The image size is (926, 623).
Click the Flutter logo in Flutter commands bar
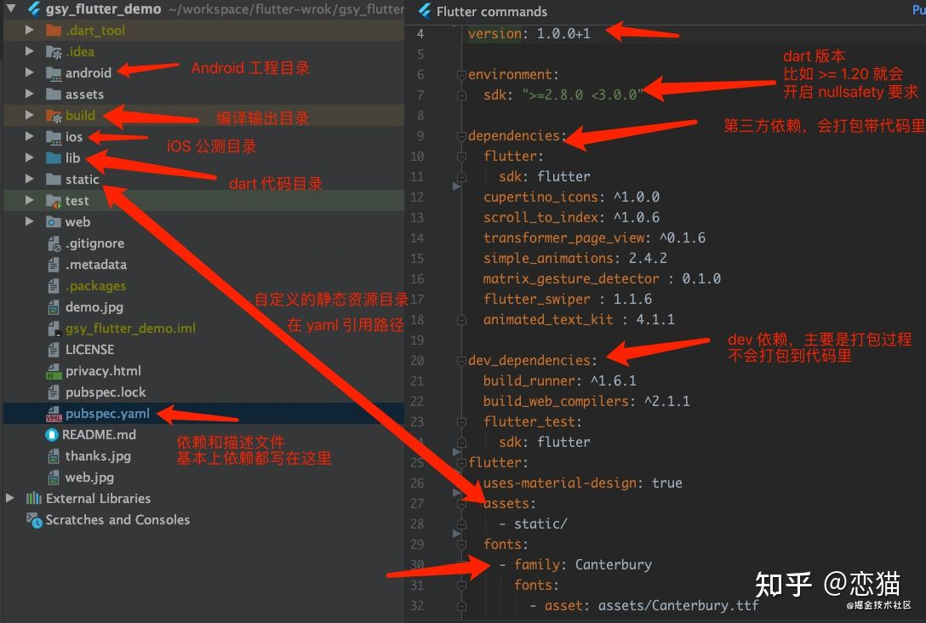point(425,10)
